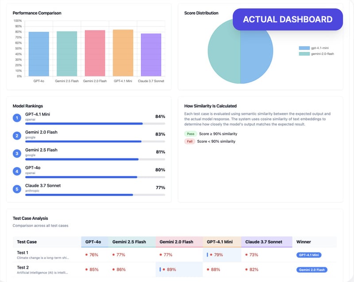This screenshot has width=354, height=282.
Task: Select the rank 5 badge for Claude 3.7 Sonnet
Action: [17, 189]
